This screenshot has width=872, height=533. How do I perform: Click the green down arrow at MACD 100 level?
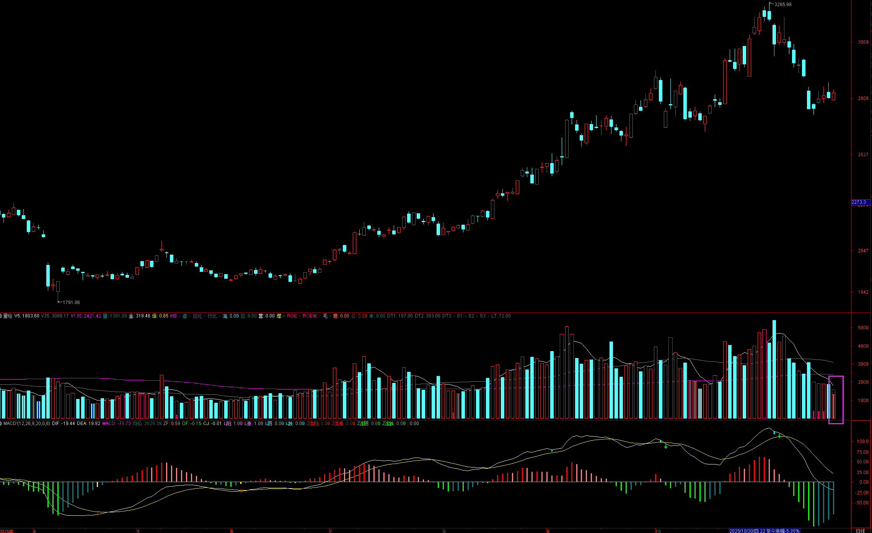[666, 446]
